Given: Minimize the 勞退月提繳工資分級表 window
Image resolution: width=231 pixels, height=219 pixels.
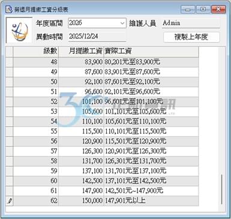Looking at the screenshot, I should [x=188, y=10].
